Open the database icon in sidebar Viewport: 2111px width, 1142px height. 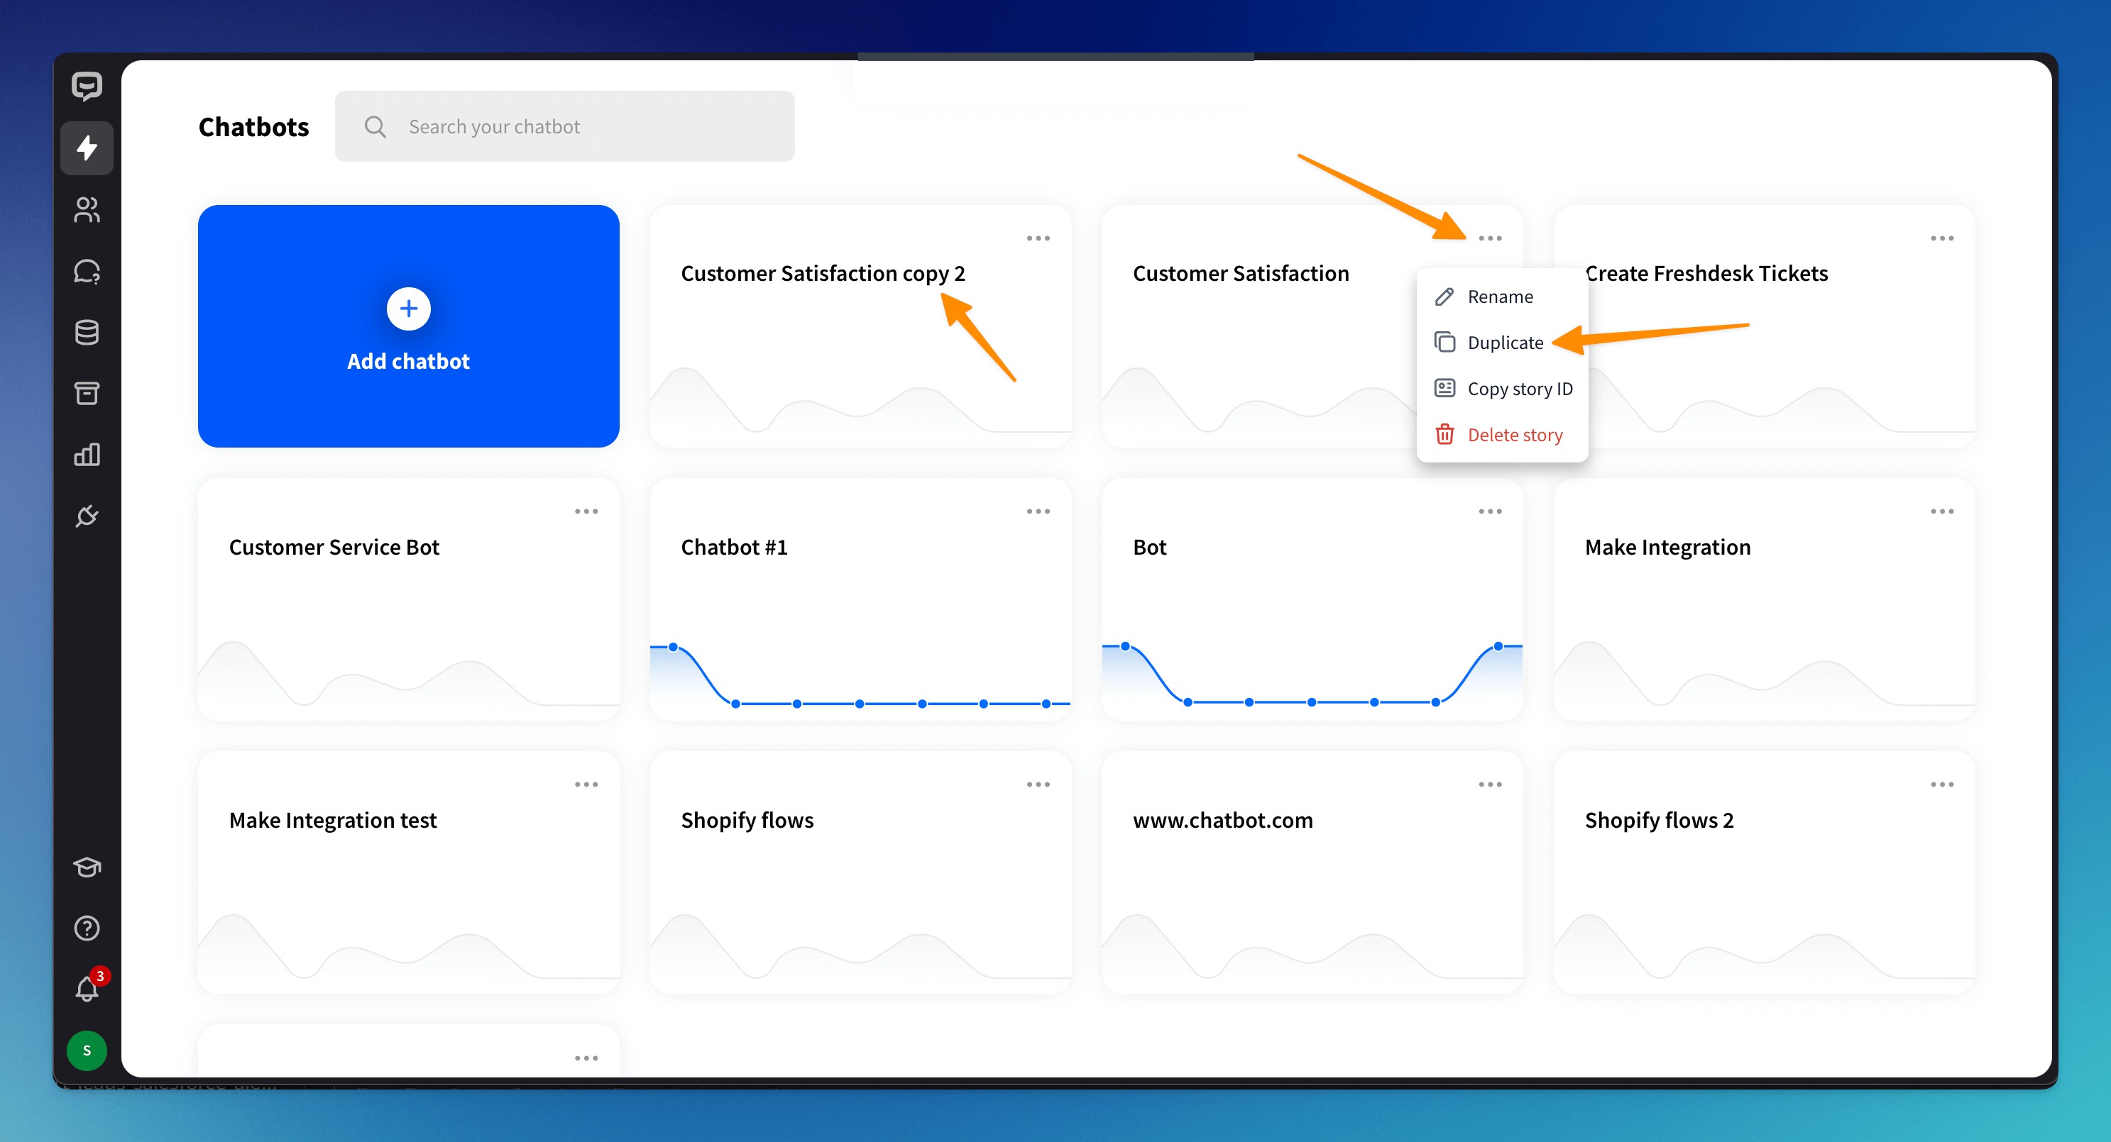(x=87, y=333)
